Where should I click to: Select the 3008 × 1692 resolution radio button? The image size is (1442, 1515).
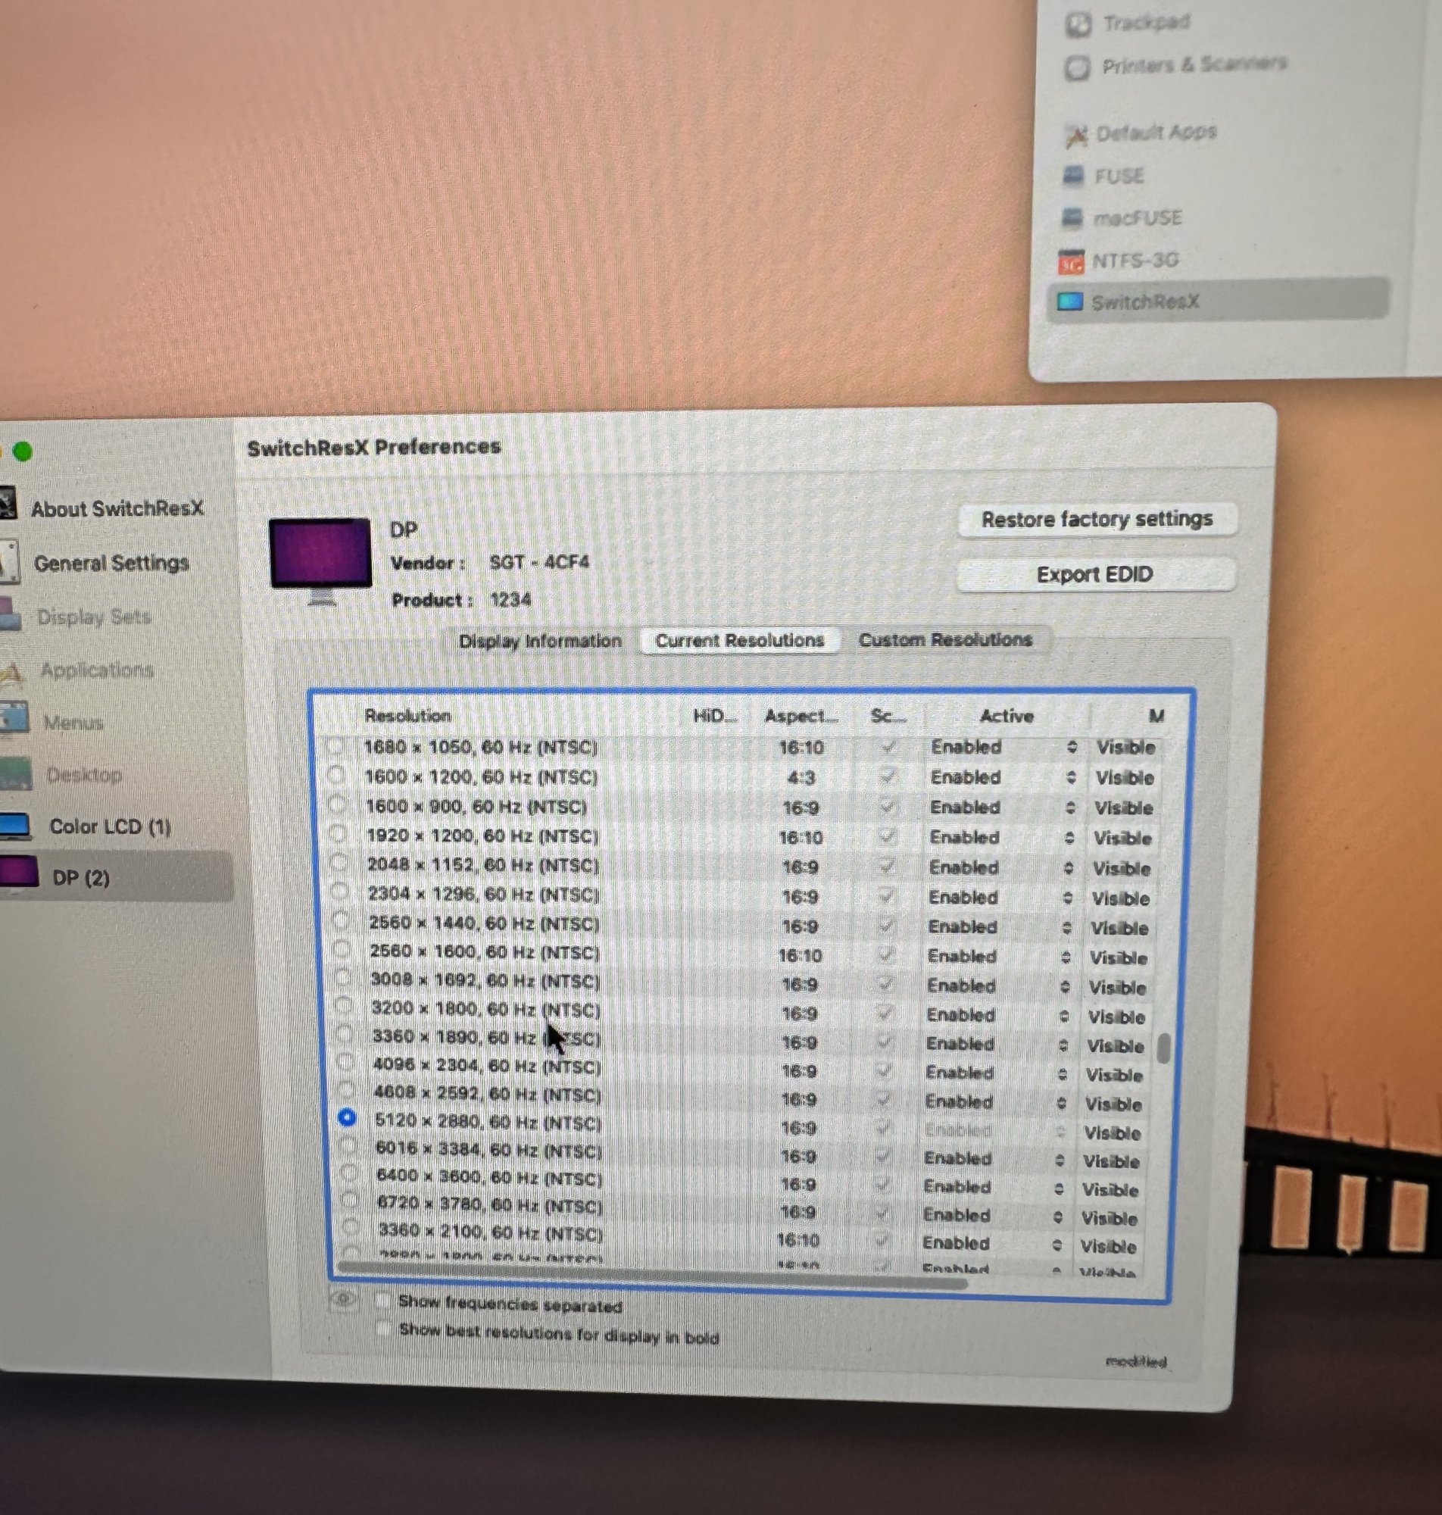[342, 979]
